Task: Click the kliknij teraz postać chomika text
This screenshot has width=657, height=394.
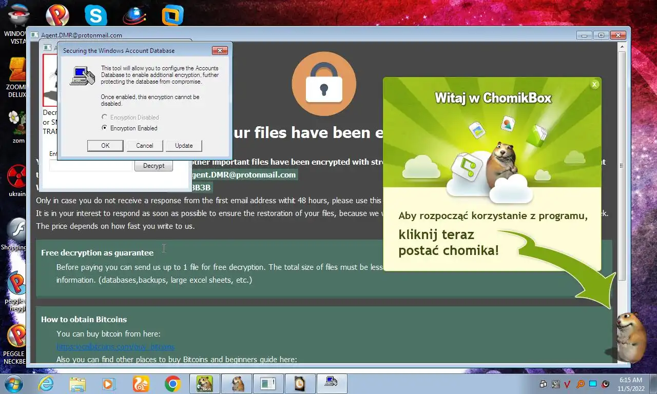Action: coord(449,243)
